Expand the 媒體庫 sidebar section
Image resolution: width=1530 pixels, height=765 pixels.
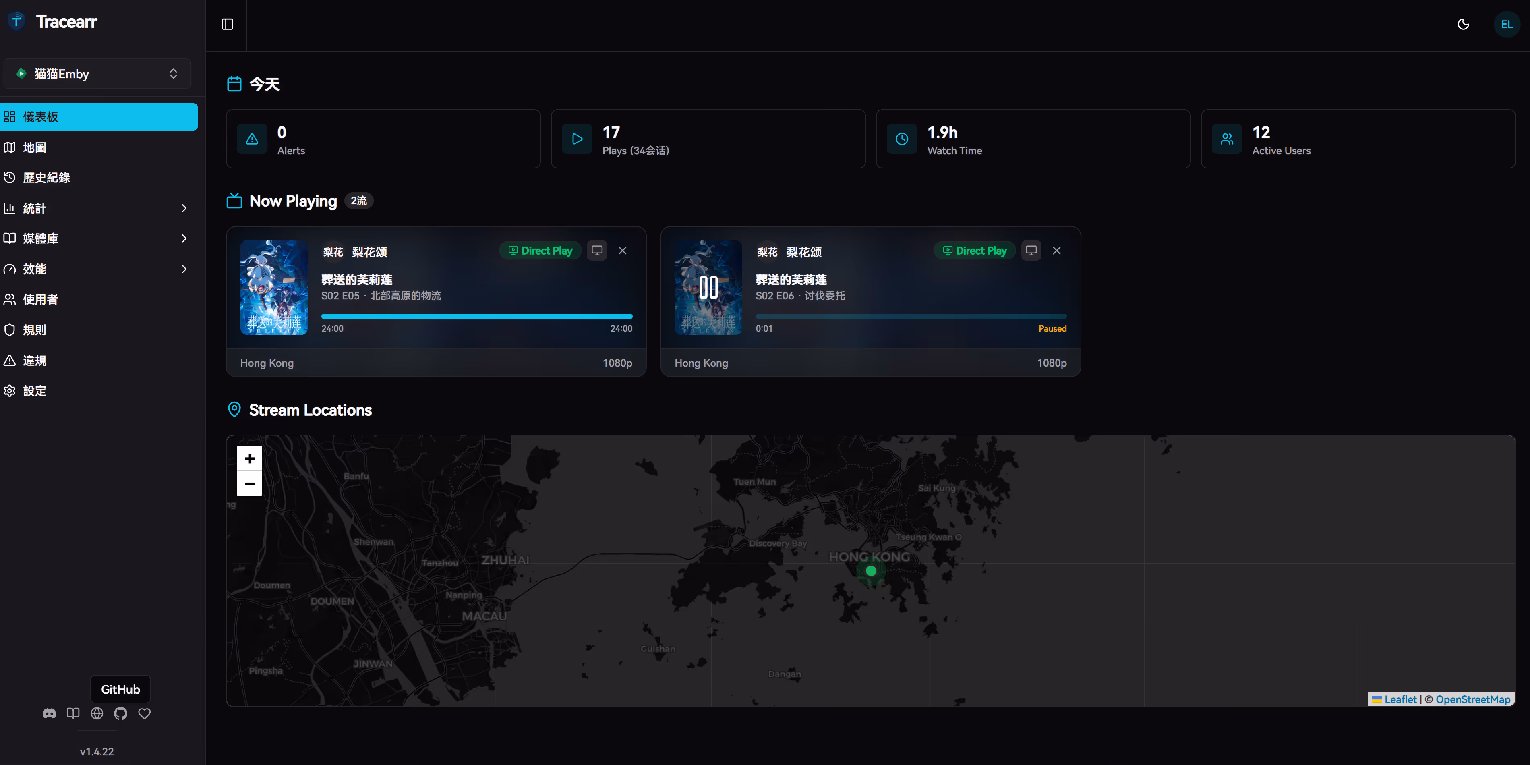point(99,238)
